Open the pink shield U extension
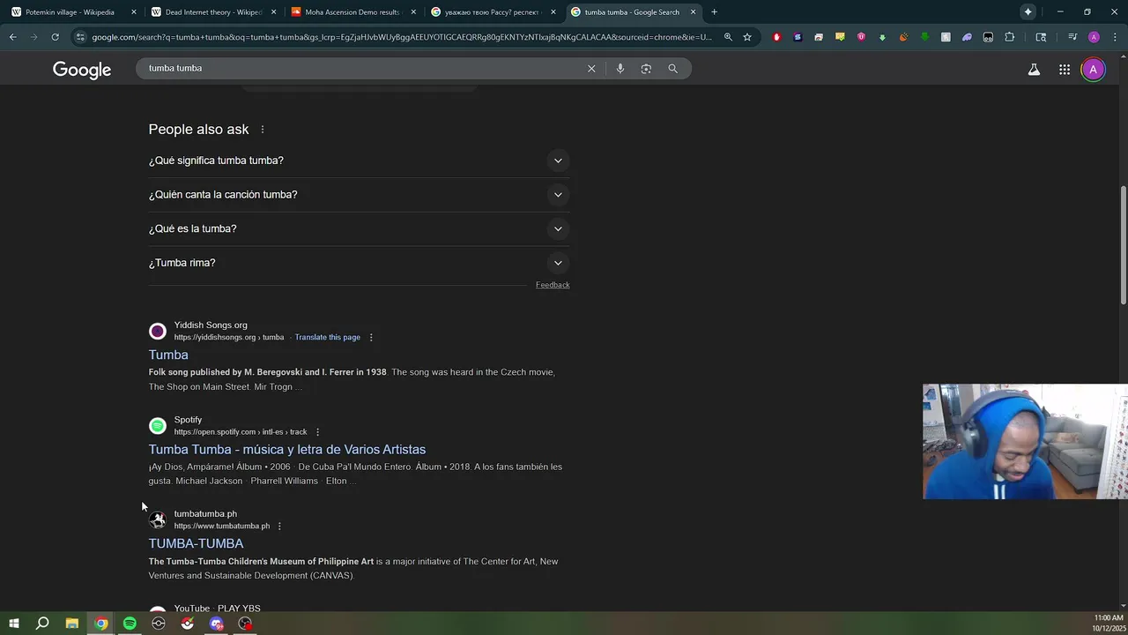The width and height of the screenshot is (1128, 635). pos(861,37)
